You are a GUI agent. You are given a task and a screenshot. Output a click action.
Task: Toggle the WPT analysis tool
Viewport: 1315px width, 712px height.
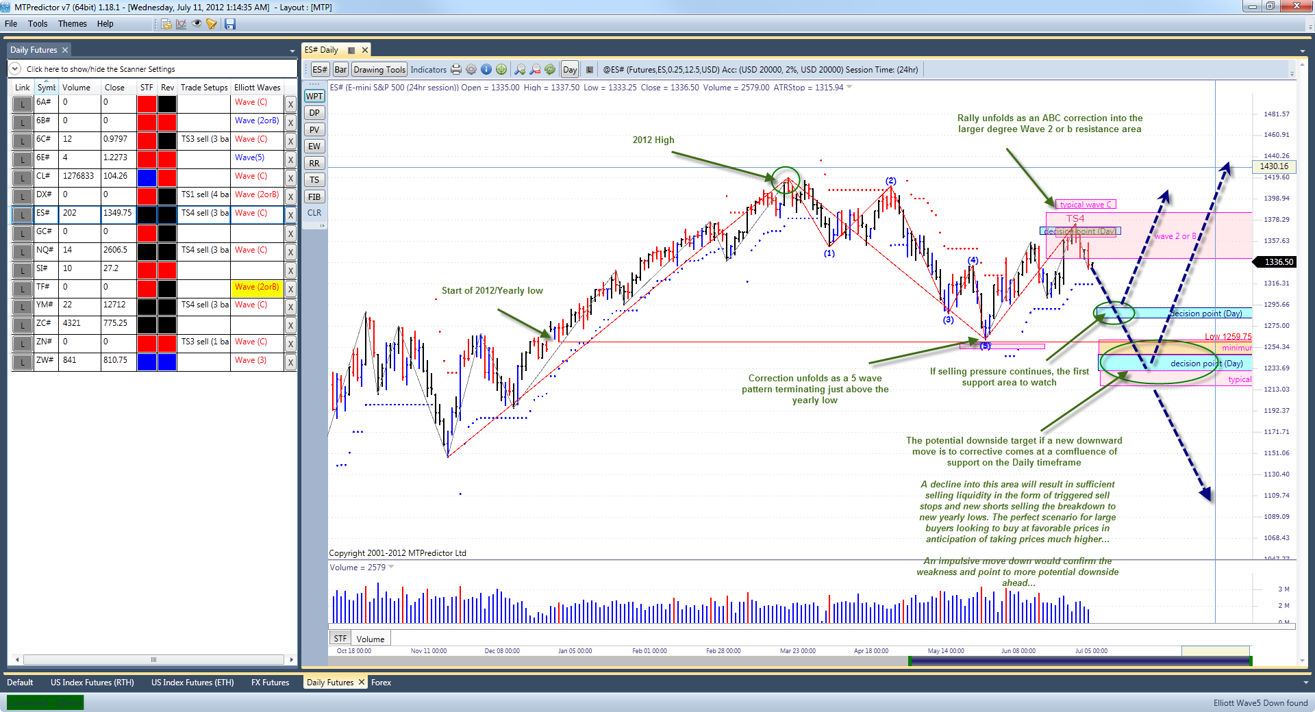click(x=314, y=96)
